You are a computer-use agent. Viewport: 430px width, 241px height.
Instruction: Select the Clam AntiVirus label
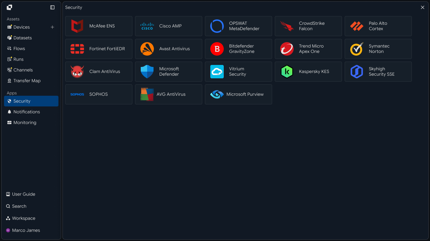[104, 72]
